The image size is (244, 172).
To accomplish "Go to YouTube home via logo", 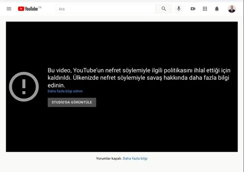I will pos(28,9).
